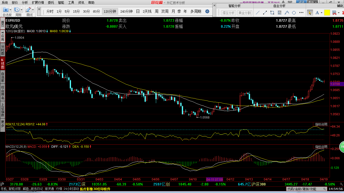Expand the 自选股 dropdown arrow
This screenshot has width=344, height=193.
click(10, 10)
